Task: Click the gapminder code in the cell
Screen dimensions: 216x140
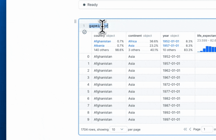Action: pyautogui.click(x=98, y=26)
